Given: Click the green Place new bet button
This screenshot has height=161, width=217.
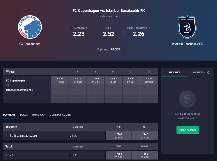Looking at the screenshot, I should pyautogui.click(x=187, y=130).
